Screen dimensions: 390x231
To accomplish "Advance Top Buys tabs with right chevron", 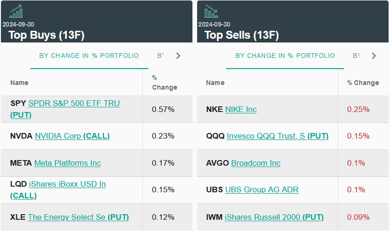I will pyautogui.click(x=178, y=56).
